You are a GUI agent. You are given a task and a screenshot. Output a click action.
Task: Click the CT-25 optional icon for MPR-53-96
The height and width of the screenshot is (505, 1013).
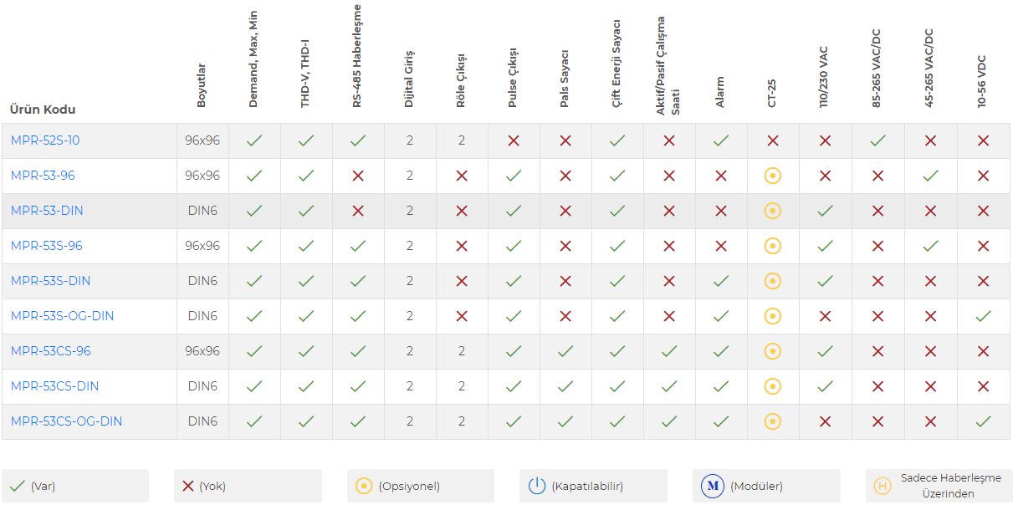[773, 176]
